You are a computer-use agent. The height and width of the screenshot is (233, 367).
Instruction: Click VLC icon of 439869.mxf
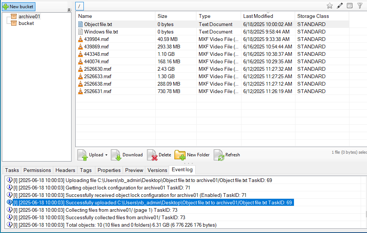pos(80,47)
